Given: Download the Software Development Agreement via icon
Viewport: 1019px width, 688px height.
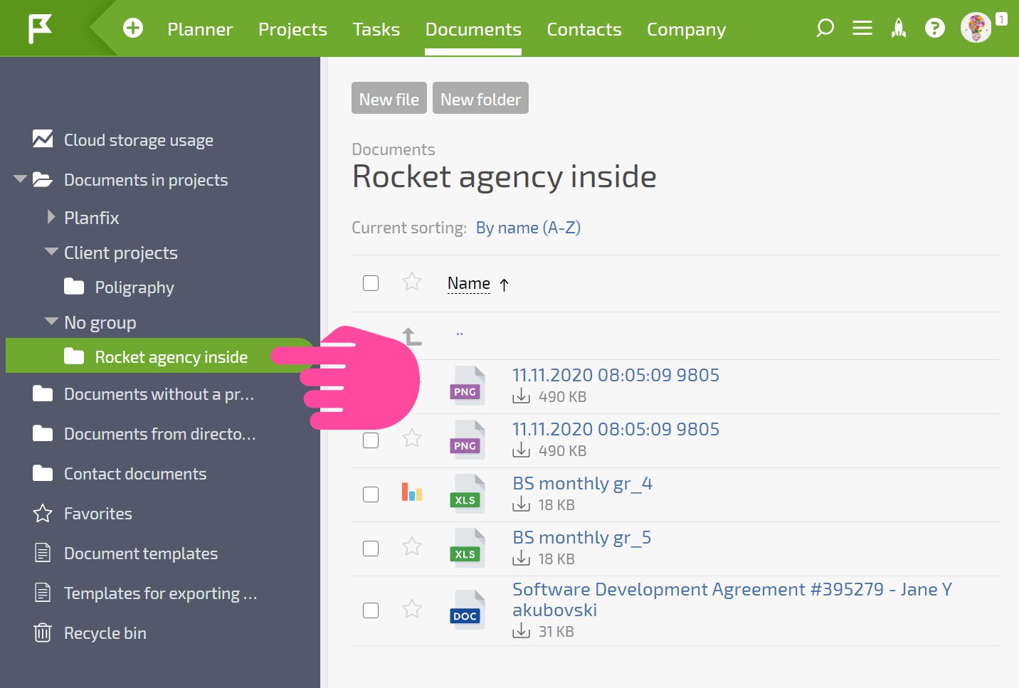Looking at the screenshot, I should (522, 631).
